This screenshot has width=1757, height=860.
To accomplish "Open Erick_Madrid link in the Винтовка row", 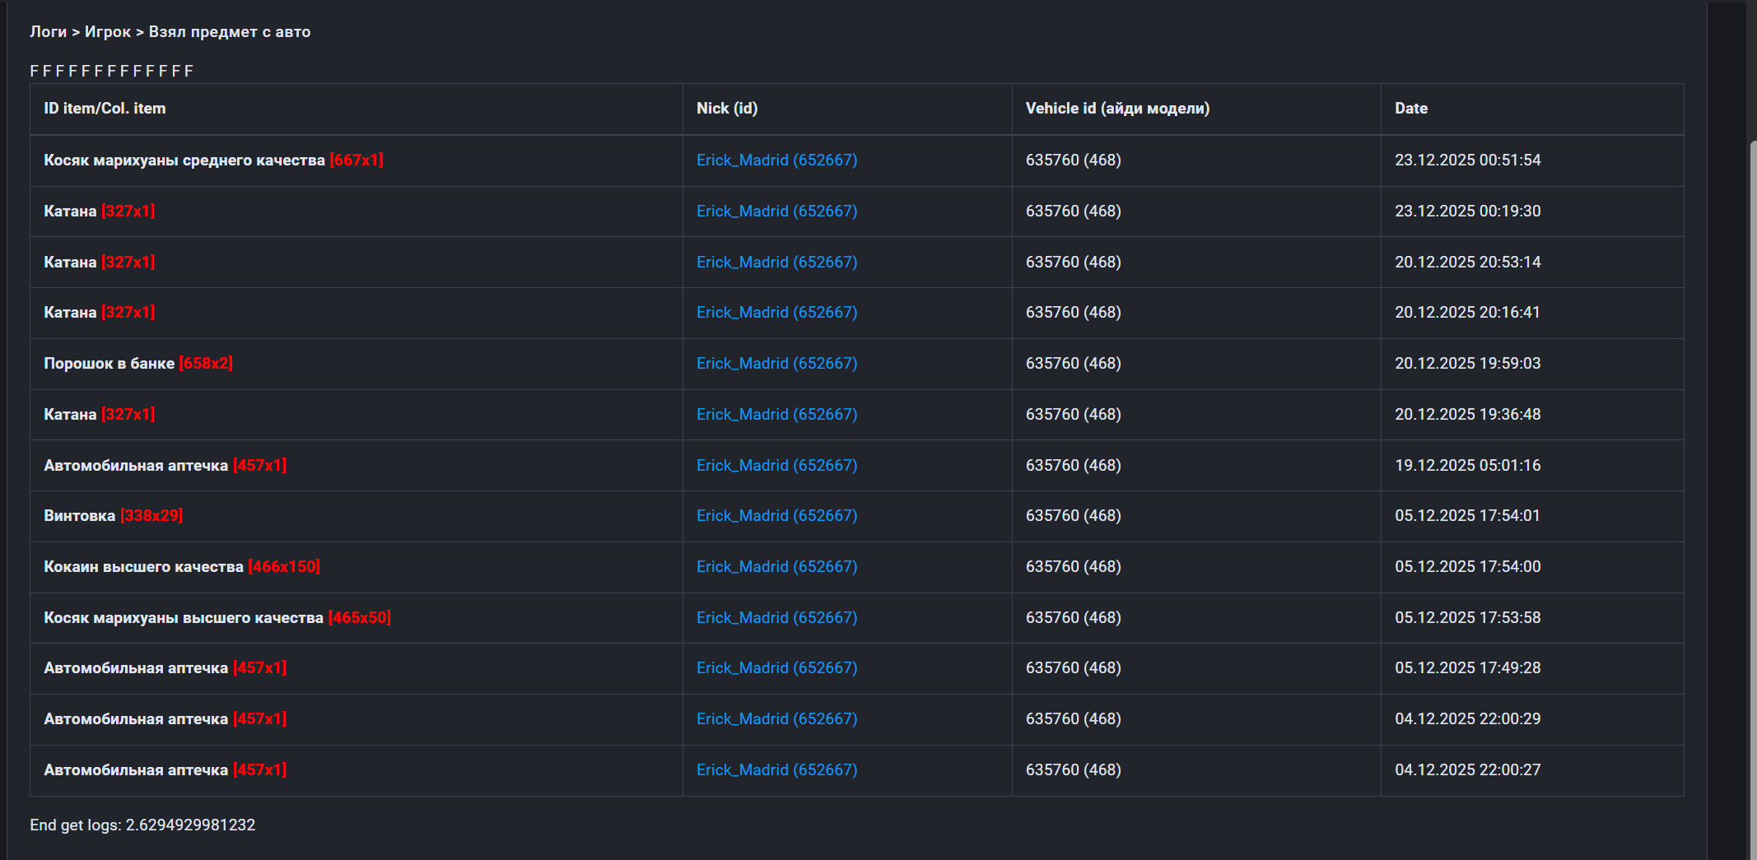I will 776,516.
